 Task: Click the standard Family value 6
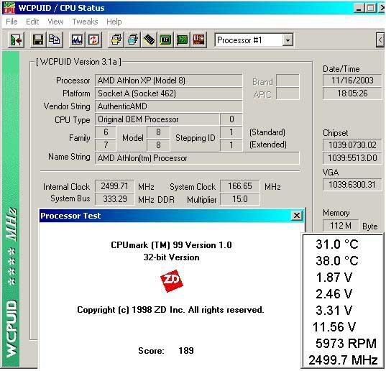pos(106,132)
